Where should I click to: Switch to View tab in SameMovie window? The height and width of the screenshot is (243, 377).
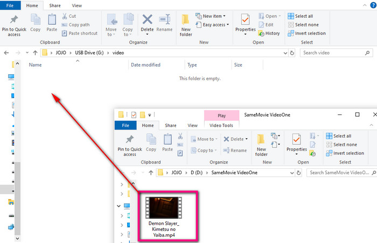point(192,125)
